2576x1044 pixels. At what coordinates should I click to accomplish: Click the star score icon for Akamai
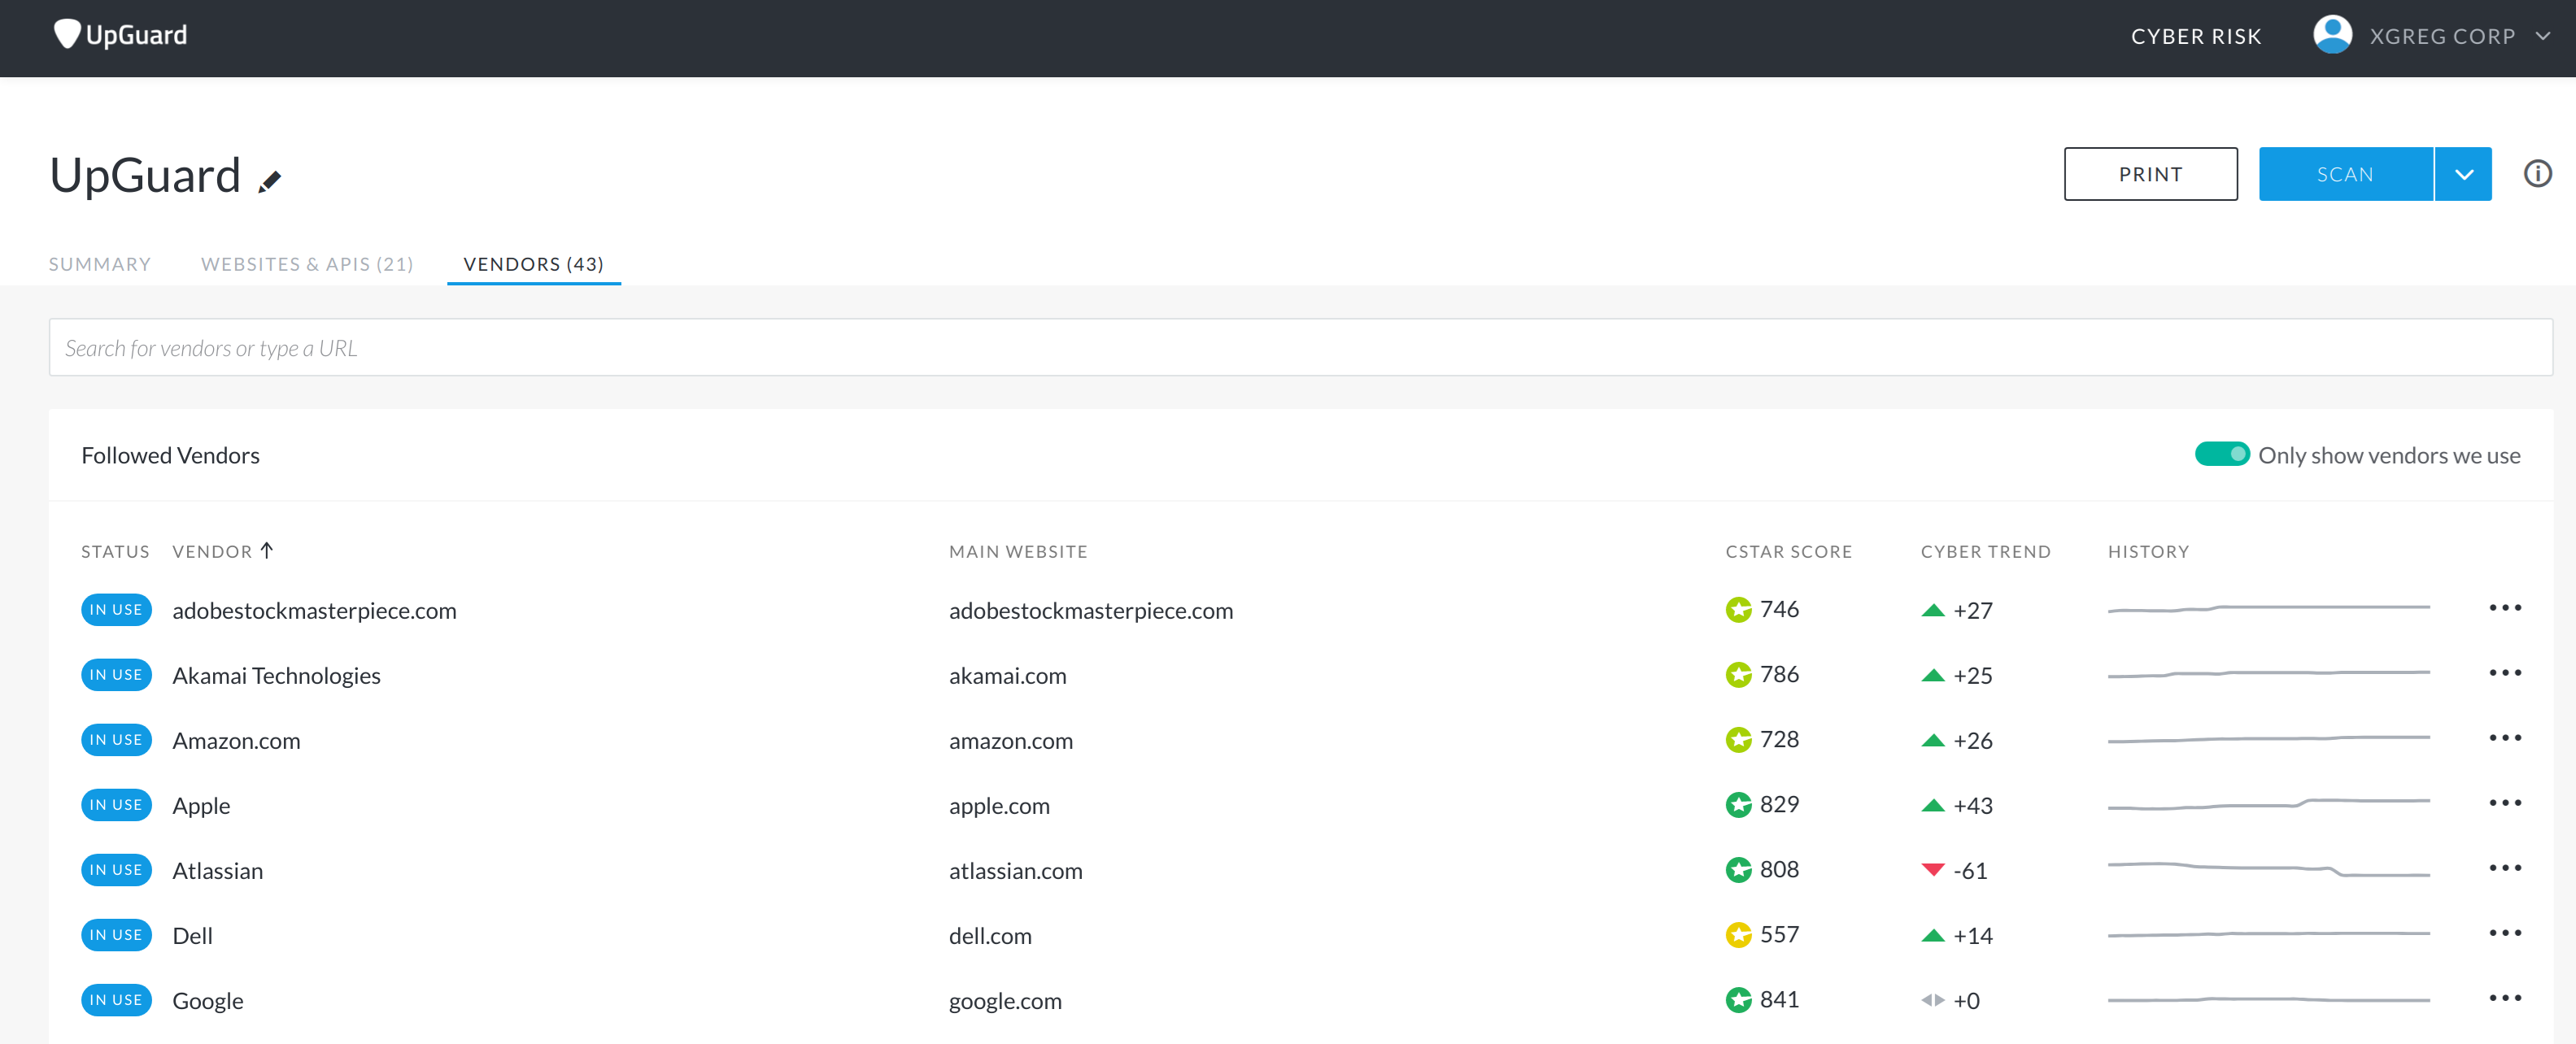tap(1738, 675)
